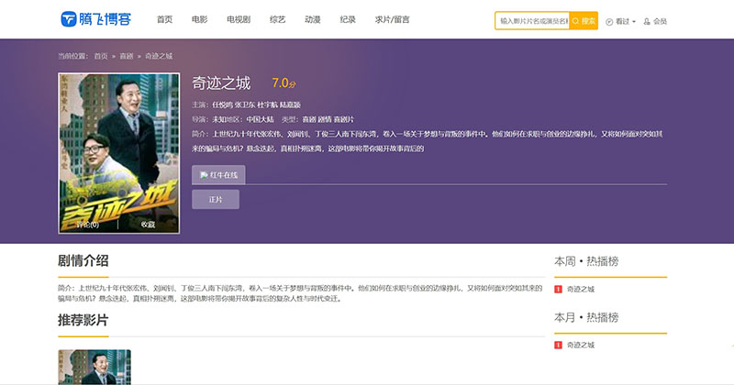734x385 pixels.
Task: Open the 电视剧 navigation item
Action: click(x=239, y=19)
